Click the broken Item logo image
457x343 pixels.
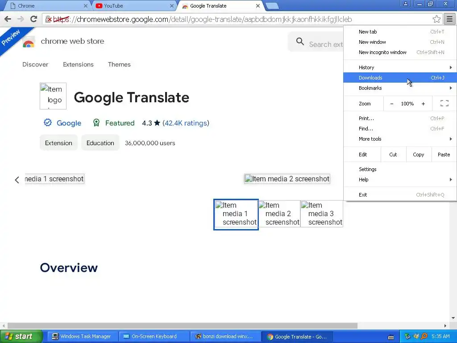[53, 96]
